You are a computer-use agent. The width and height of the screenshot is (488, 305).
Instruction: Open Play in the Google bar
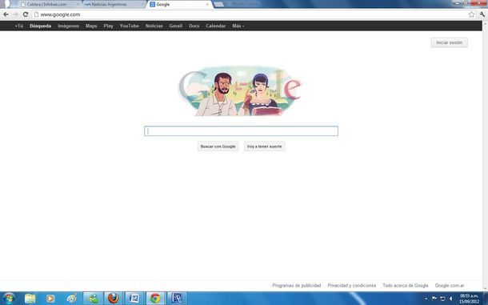(x=108, y=26)
